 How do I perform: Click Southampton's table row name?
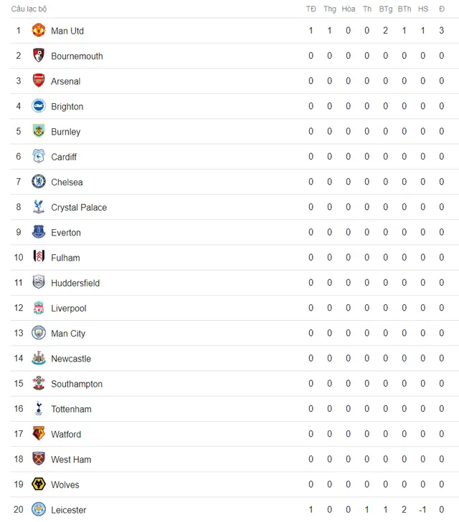click(x=77, y=385)
